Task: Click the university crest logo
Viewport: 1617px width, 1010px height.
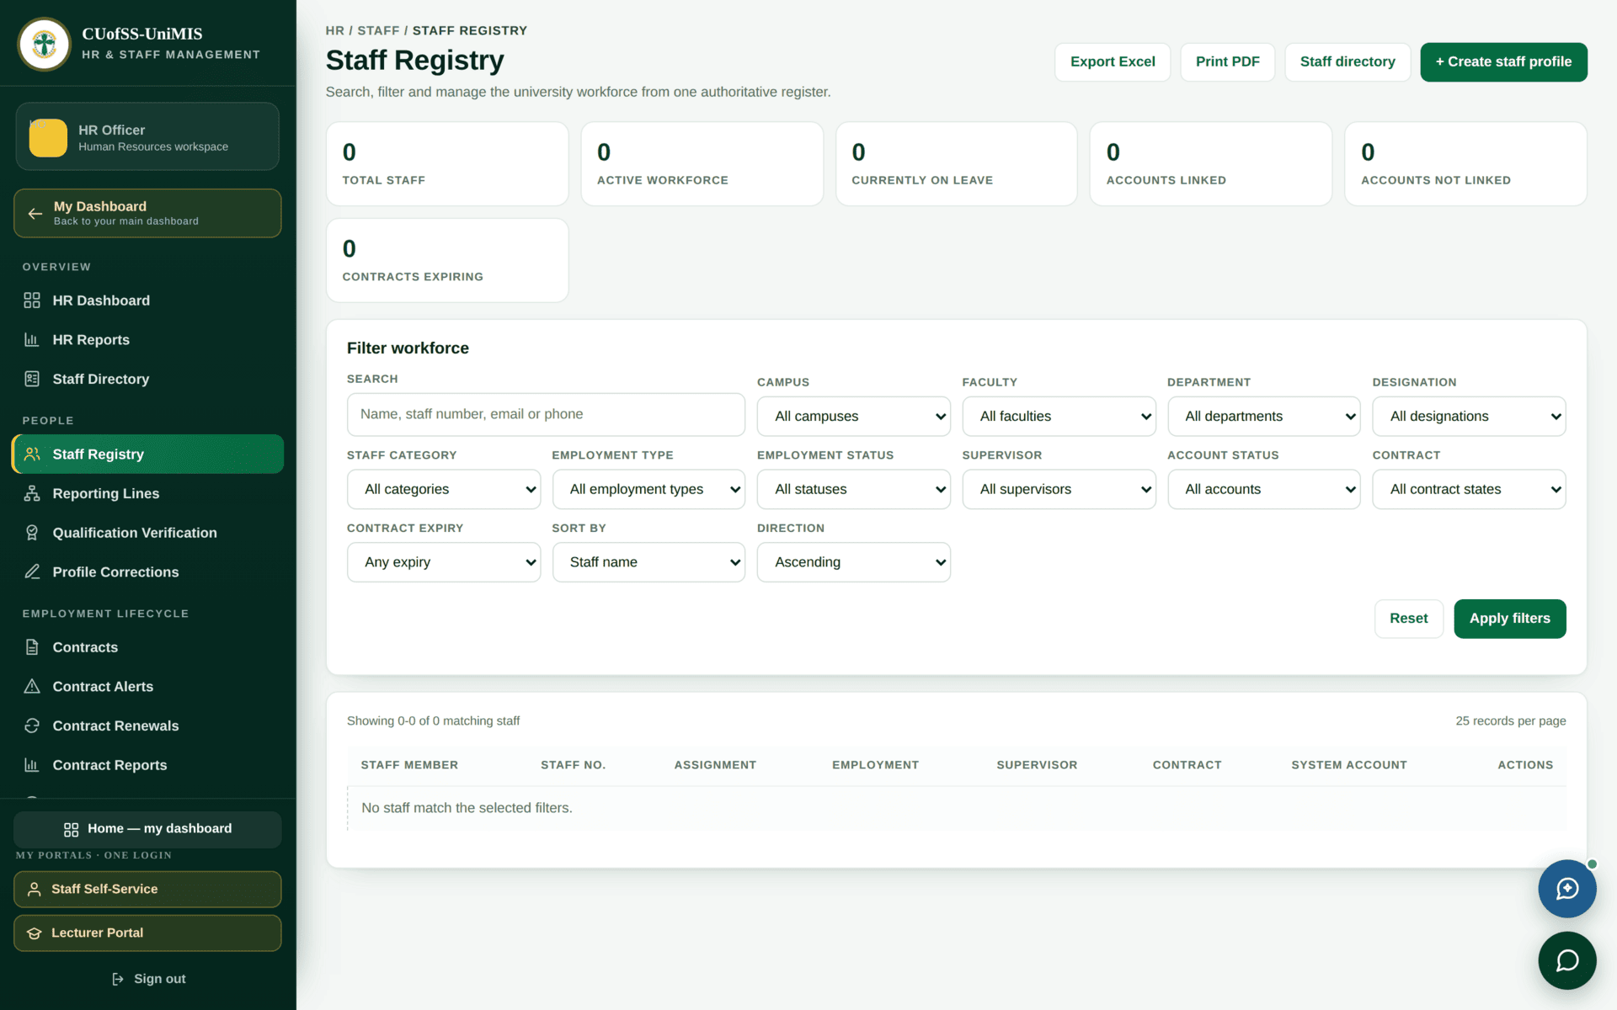Action: pos(45,44)
